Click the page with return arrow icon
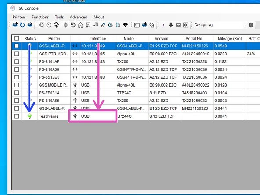 [x=41, y=25]
